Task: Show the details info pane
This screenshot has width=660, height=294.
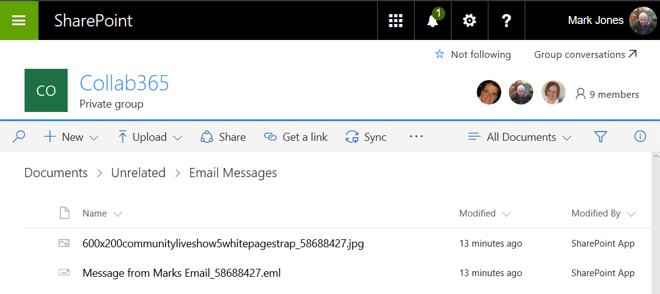Action: coord(640,137)
